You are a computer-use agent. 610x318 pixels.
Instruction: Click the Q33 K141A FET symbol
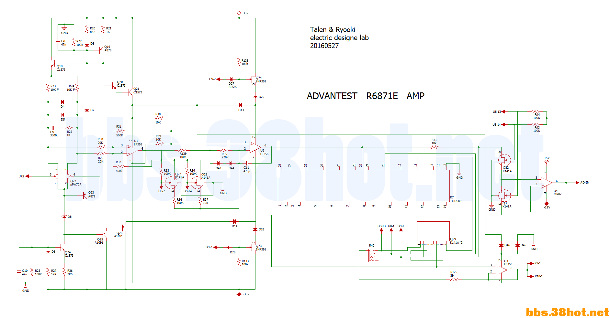504,196
